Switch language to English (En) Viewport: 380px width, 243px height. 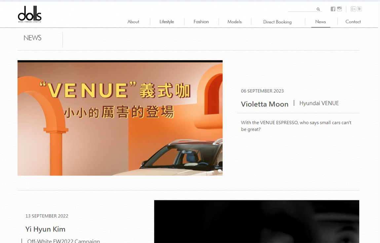coord(353,9)
